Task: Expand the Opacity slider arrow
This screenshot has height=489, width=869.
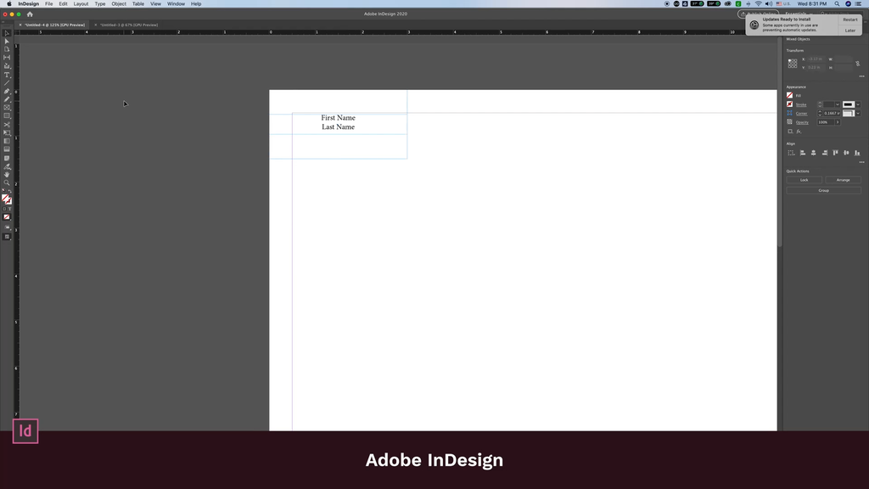Action: 838,122
